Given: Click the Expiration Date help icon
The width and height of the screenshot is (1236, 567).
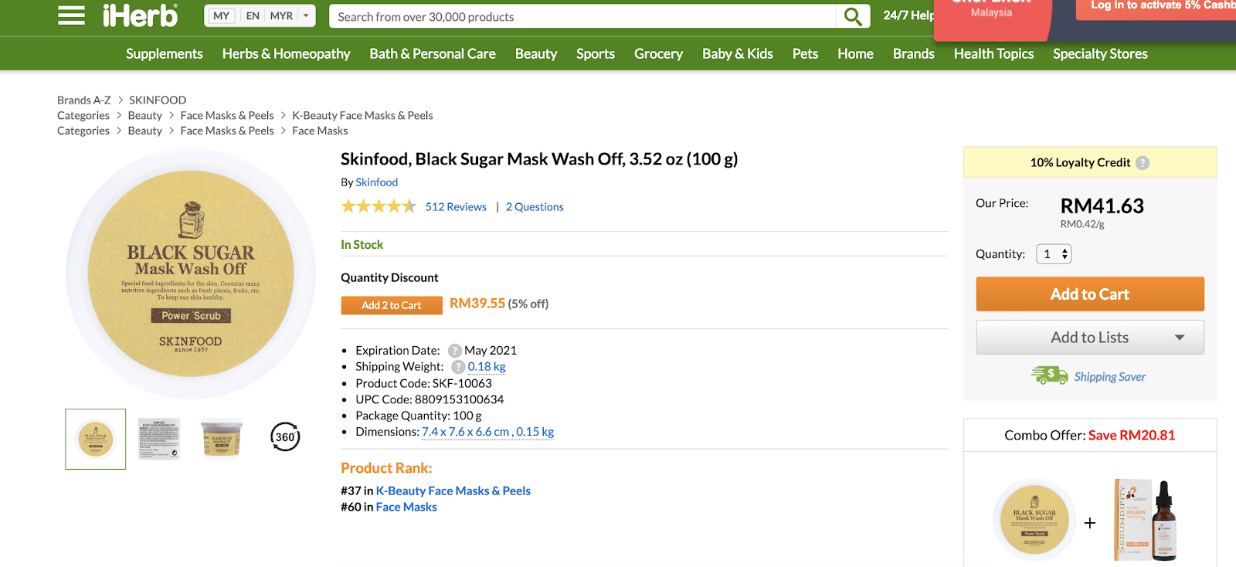Looking at the screenshot, I should (455, 351).
